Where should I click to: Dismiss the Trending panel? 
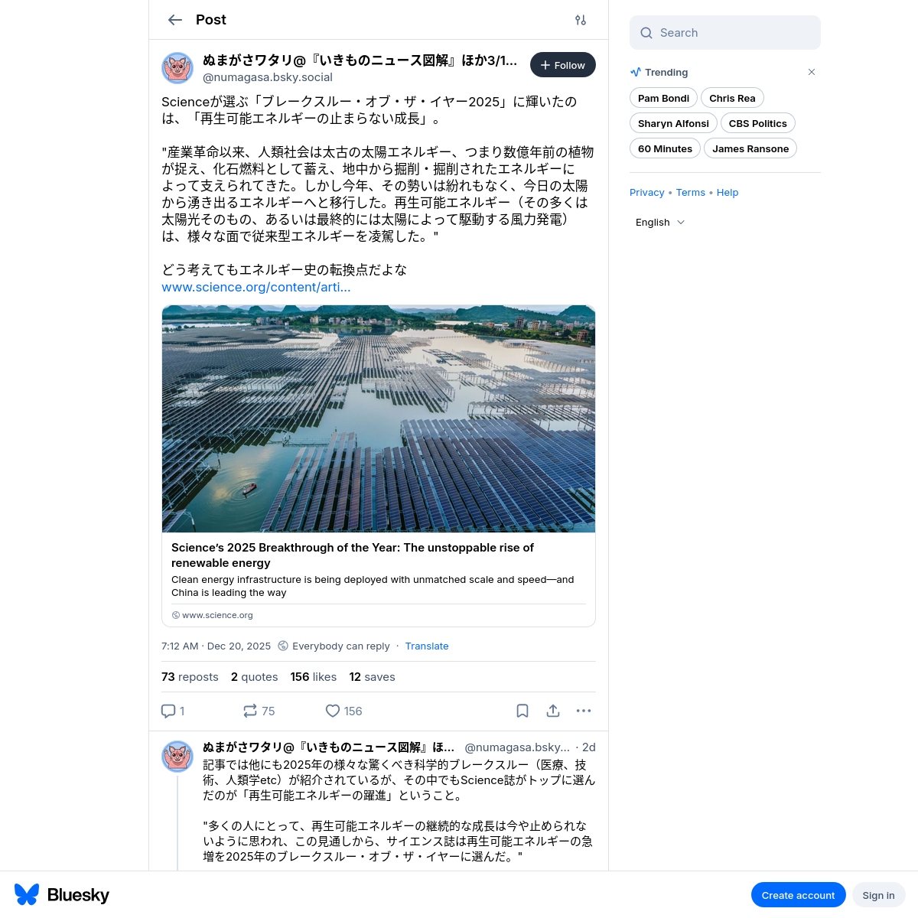[812, 72]
